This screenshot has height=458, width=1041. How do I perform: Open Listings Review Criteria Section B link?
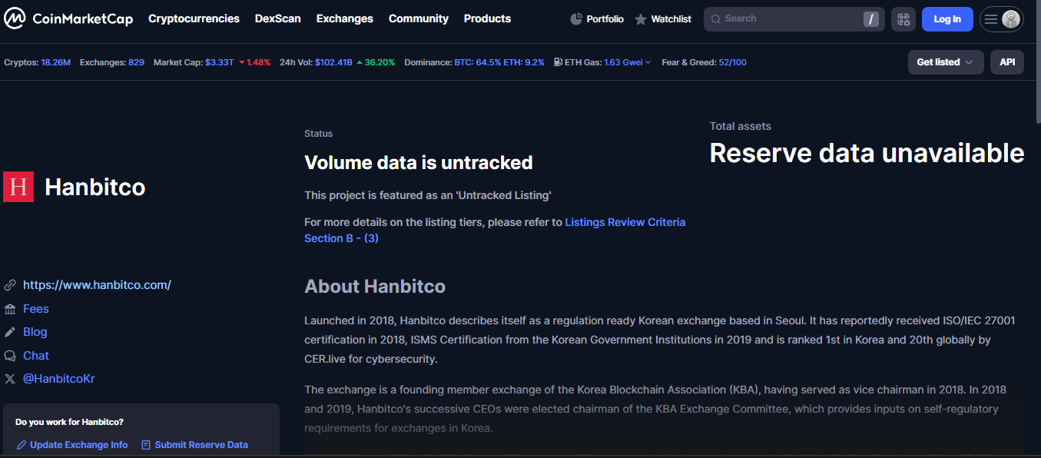point(495,230)
